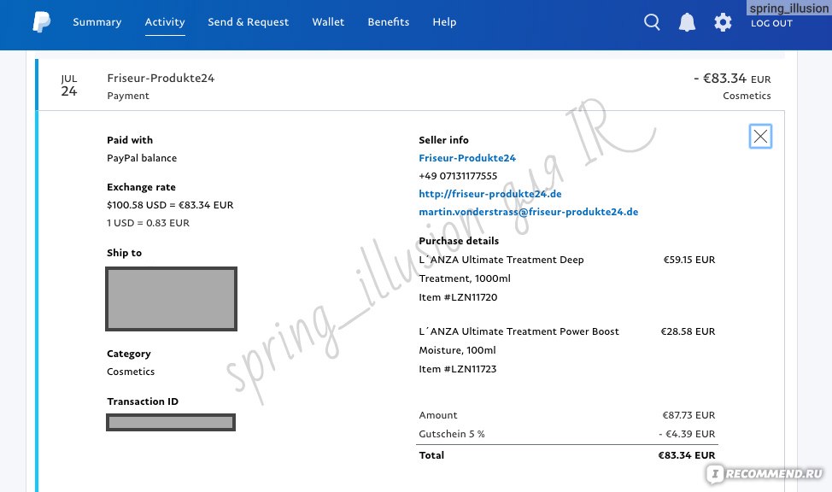Open the Activity tab
832x492 pixels.
click(165, 22)
